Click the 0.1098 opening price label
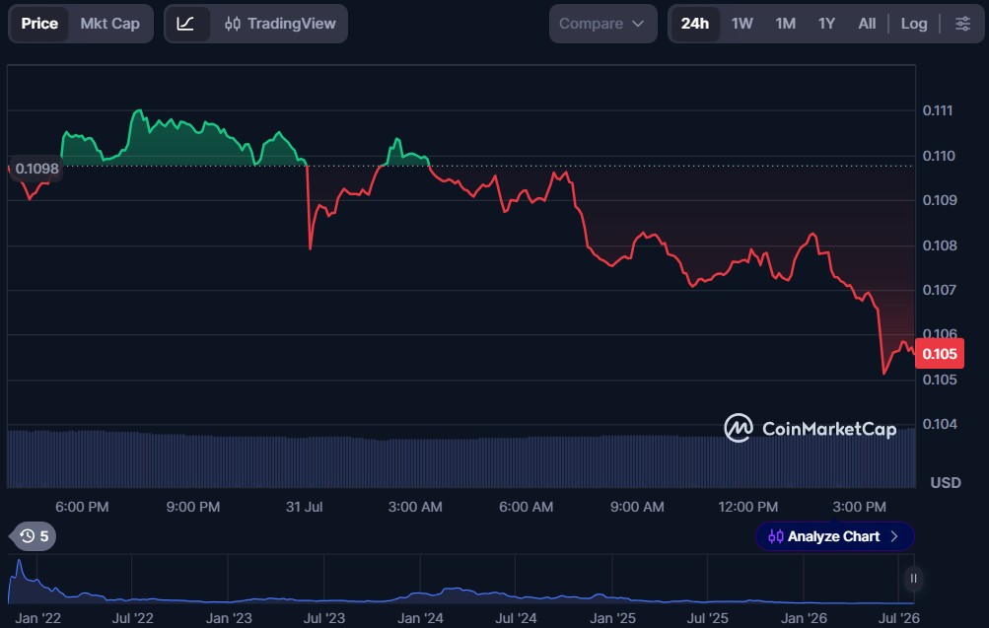989x628 pixels. (x=36, y=169)
